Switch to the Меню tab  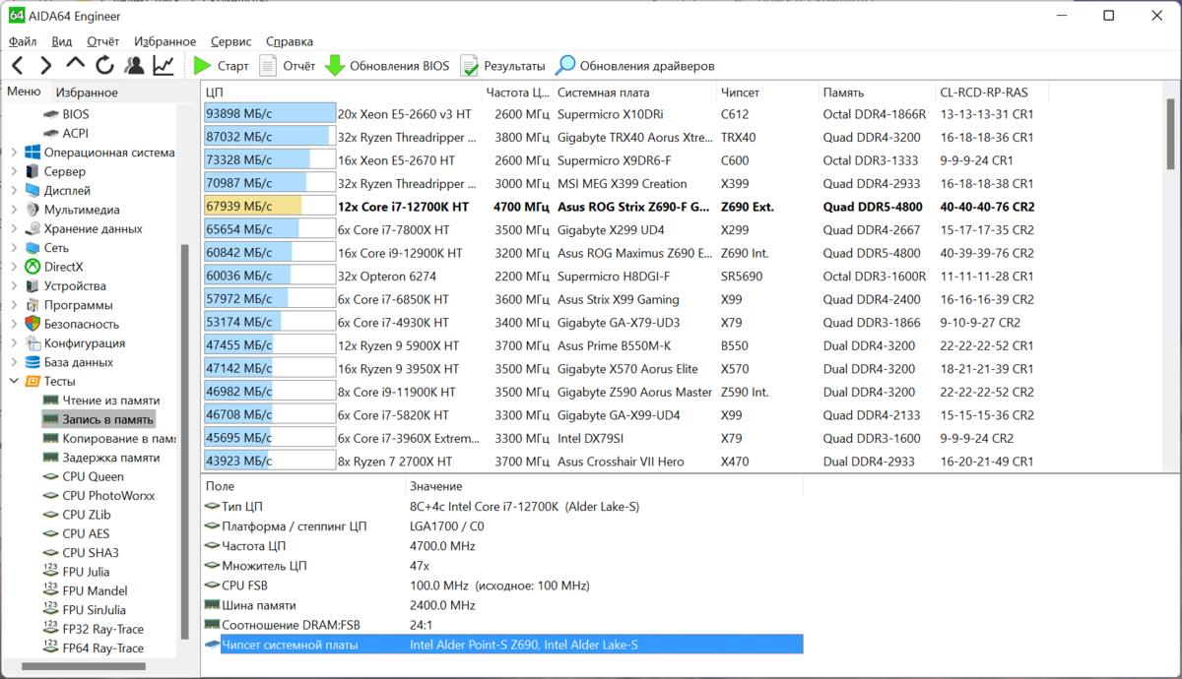pyautogui.click(x=24, y=92)
